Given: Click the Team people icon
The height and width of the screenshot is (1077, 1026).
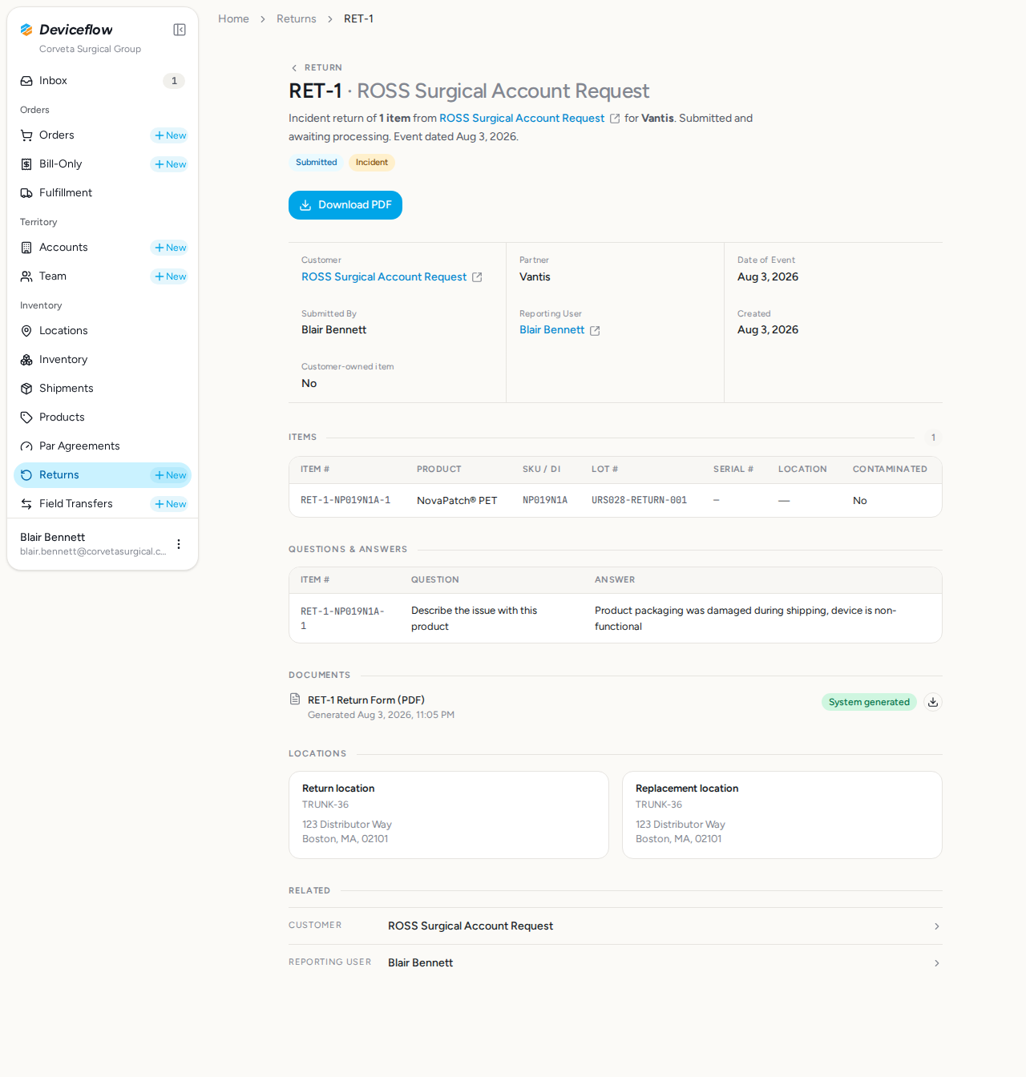Looking at the screenshot, I should point(26,276).
